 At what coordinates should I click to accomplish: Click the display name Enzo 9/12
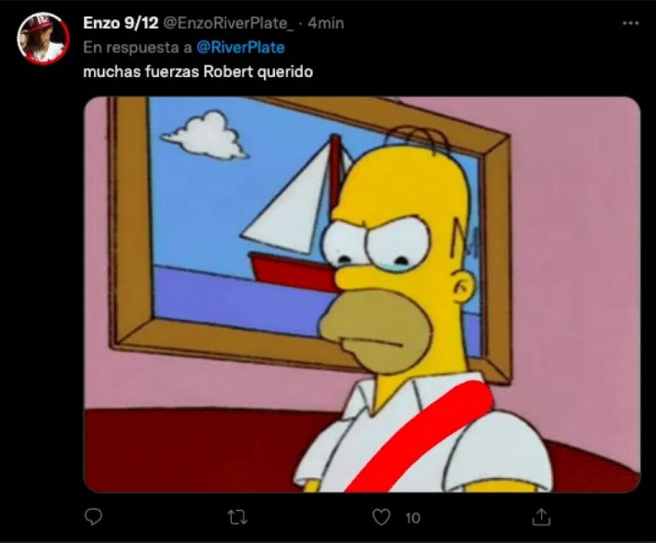coord(121,23)
